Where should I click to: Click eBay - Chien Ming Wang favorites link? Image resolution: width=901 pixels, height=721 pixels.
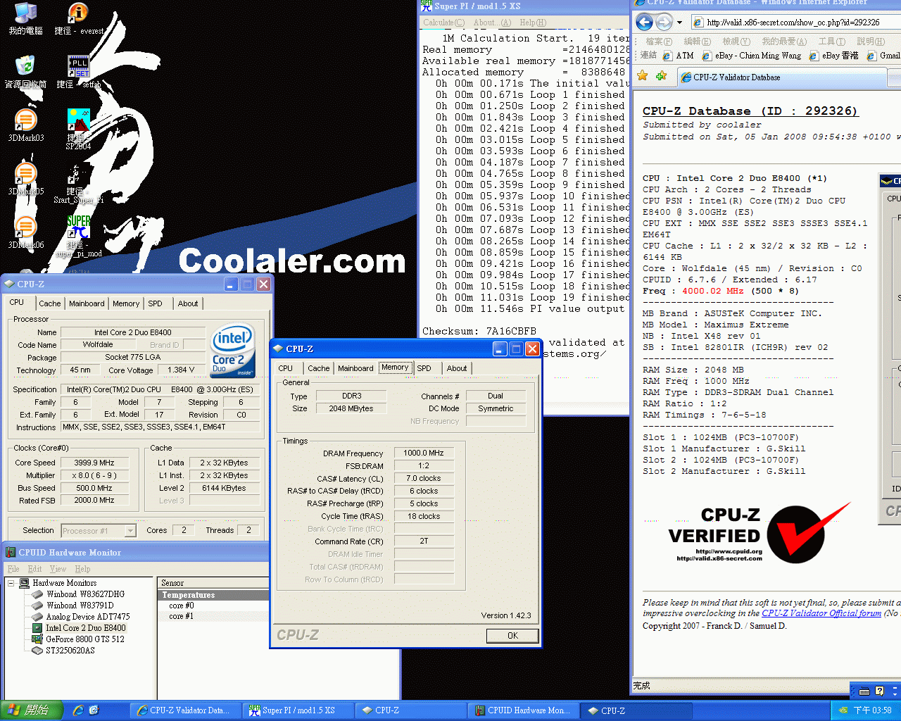(x=752, y=56)
